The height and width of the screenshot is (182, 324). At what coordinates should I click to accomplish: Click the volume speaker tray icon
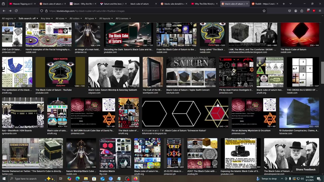pyautogui.click(x=302, y=179)
